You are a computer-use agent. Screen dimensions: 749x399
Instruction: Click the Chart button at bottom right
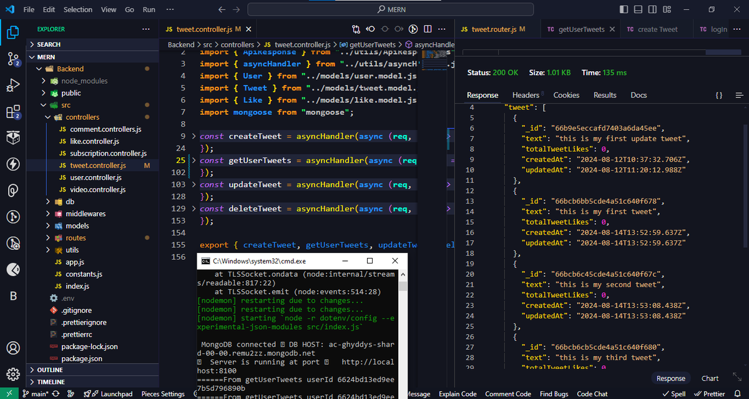(x=710, y=378)
